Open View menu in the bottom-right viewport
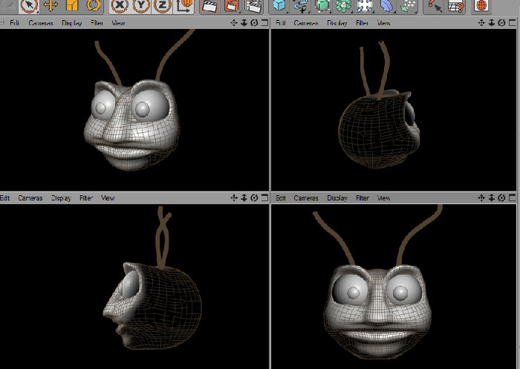Screen dimensions: 520x369 pos(383,198)
